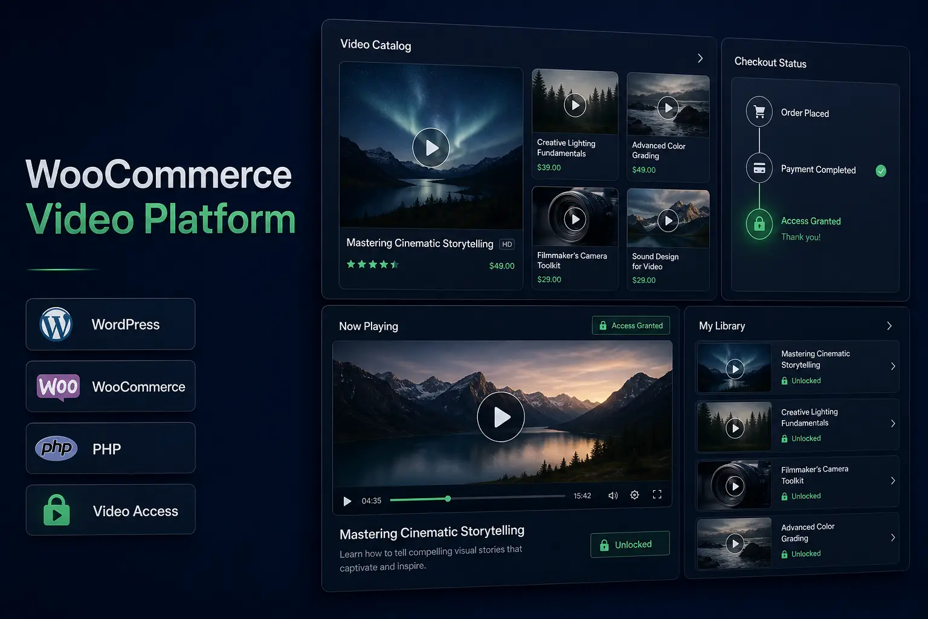Screen dimensions: 928x619
Task: Click the video progress slider knob
Action: pos(448,499)
